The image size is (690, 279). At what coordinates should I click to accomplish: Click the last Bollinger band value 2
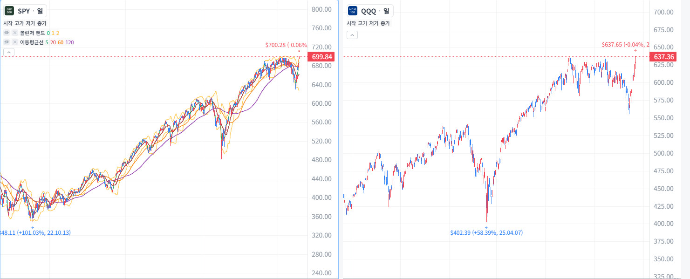[58, 33]
